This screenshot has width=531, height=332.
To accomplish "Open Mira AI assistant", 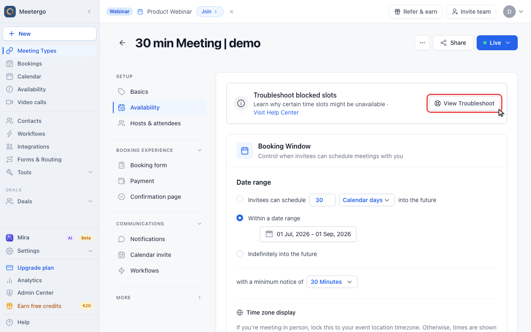I will pyautogui.click(x=50, y=238).
